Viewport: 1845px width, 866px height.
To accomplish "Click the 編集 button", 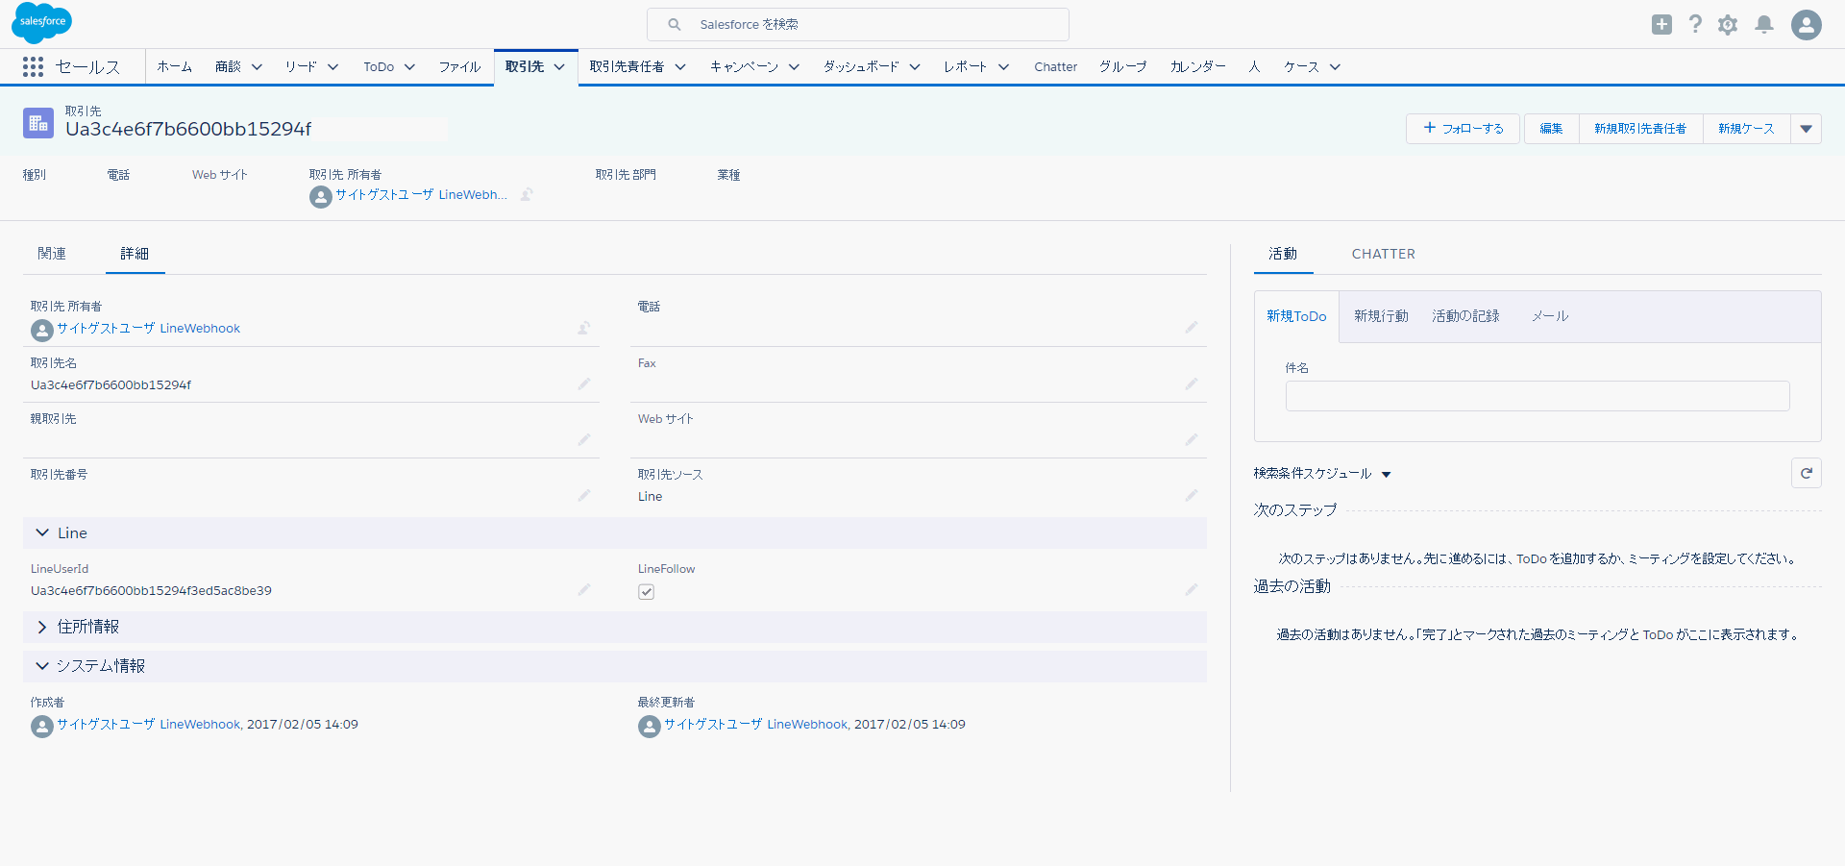I will pyautogui.click(x=1551, y=129).
